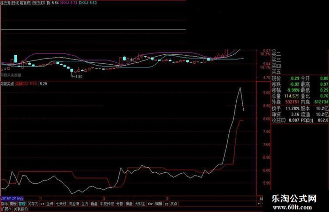
Task: Click the 总量 114.5万 value
Action: (x=292, y=96)
